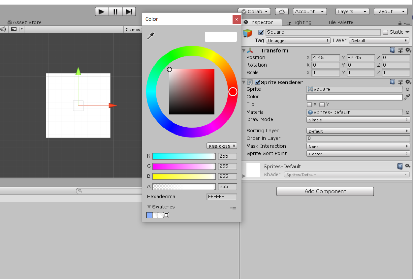Screen dimensions: 413x279
Task: Open the material picker next to Sprites-Default
Action: pyautogui.click(x=408, y=112)
